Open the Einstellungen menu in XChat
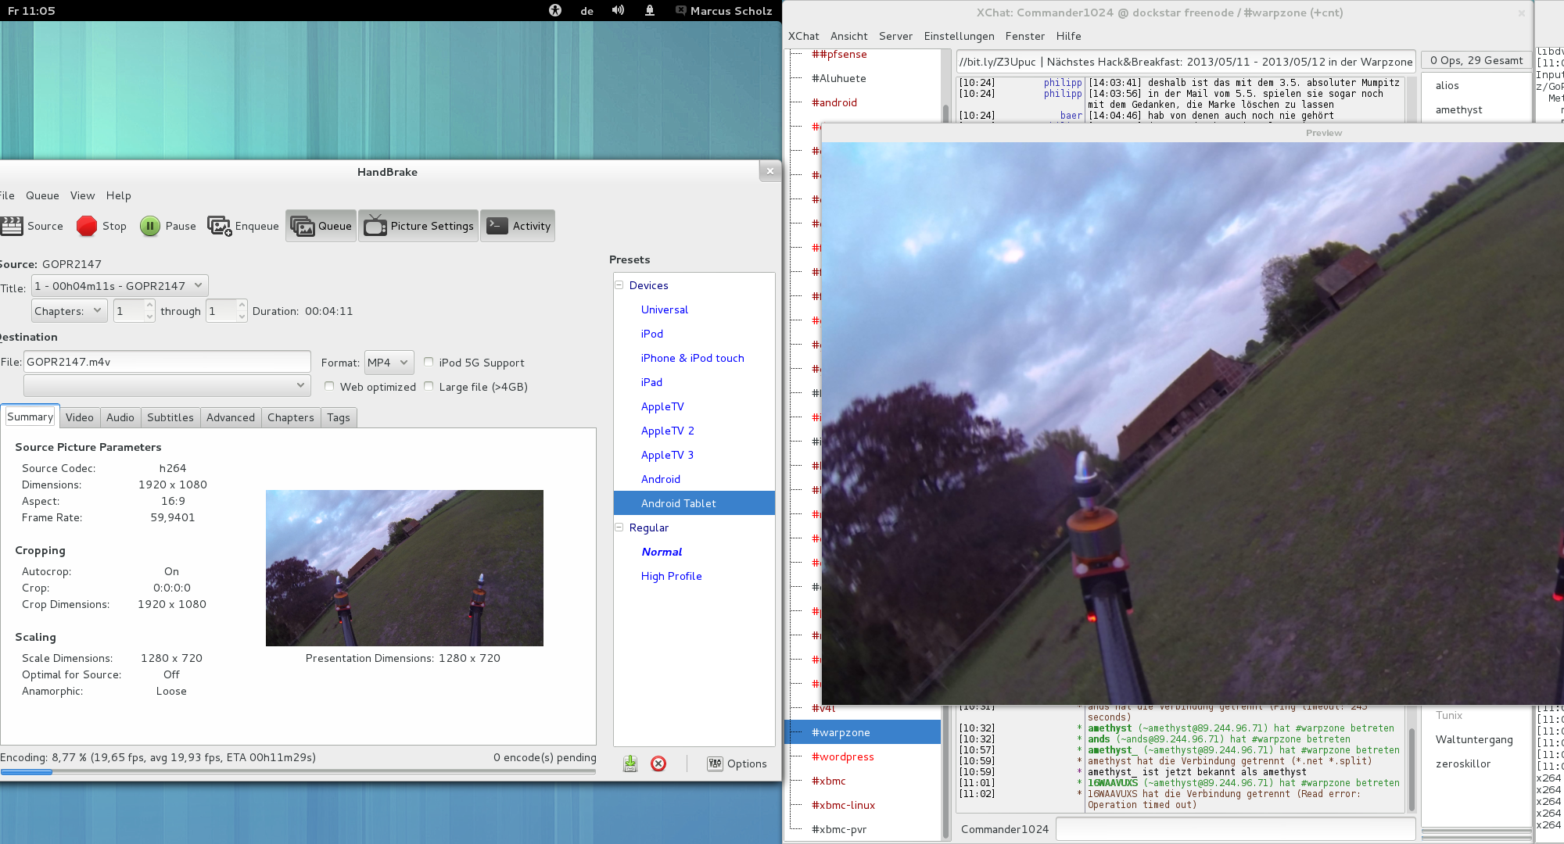The image size is (1564, 844). click(959, 36)
